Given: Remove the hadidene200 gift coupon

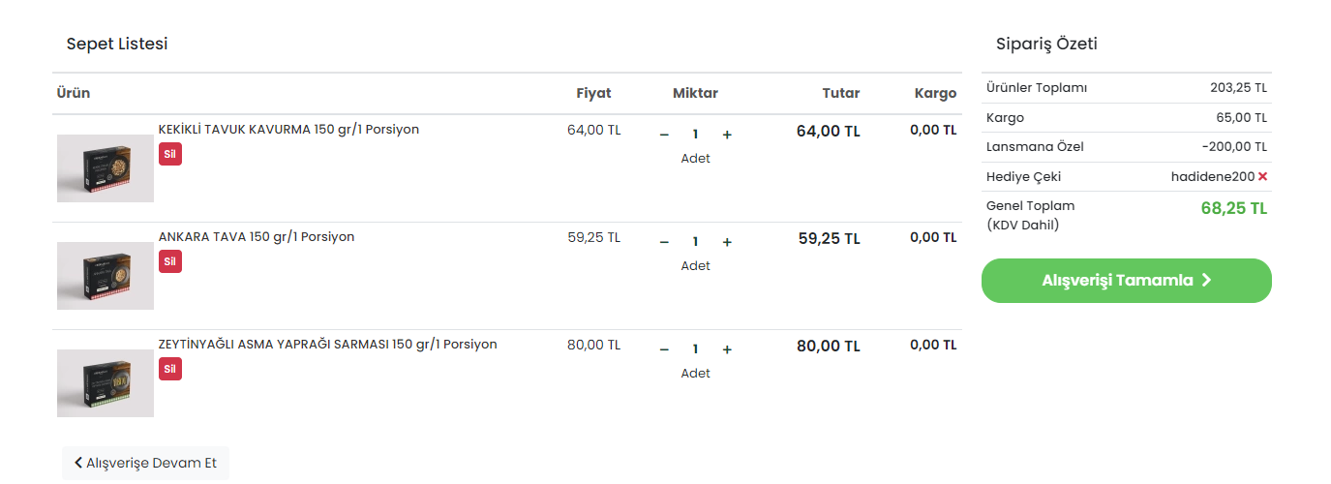Looking at the screenshot, I should coord(1262,176).
